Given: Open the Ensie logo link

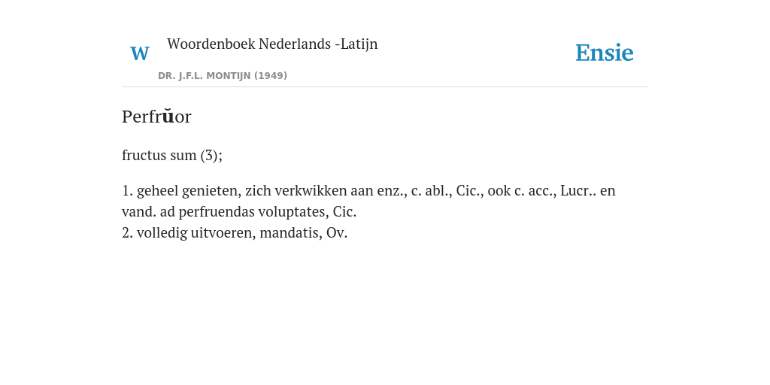Looking at the screenshot, I should tap(605, 53).
